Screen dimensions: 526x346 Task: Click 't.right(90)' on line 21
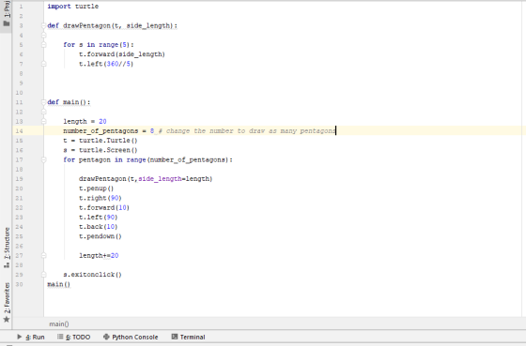tap(101, 198)
